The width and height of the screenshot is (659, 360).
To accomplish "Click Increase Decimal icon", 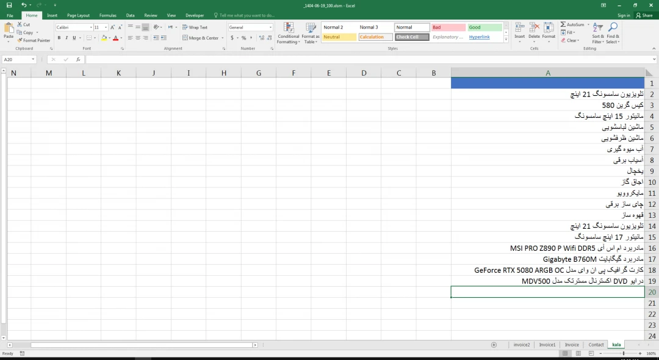I will 261,38.
